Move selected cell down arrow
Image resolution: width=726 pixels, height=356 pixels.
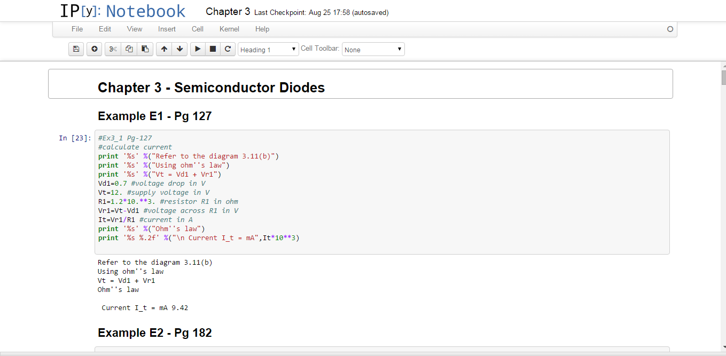tap(179, 49)
